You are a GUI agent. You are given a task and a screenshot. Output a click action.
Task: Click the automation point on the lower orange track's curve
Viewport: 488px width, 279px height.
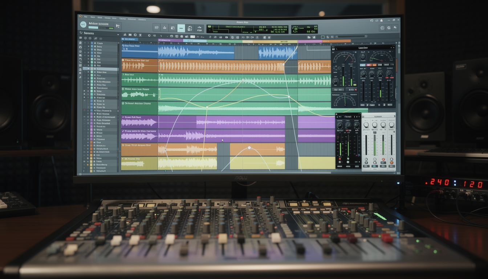coord(249,148)
